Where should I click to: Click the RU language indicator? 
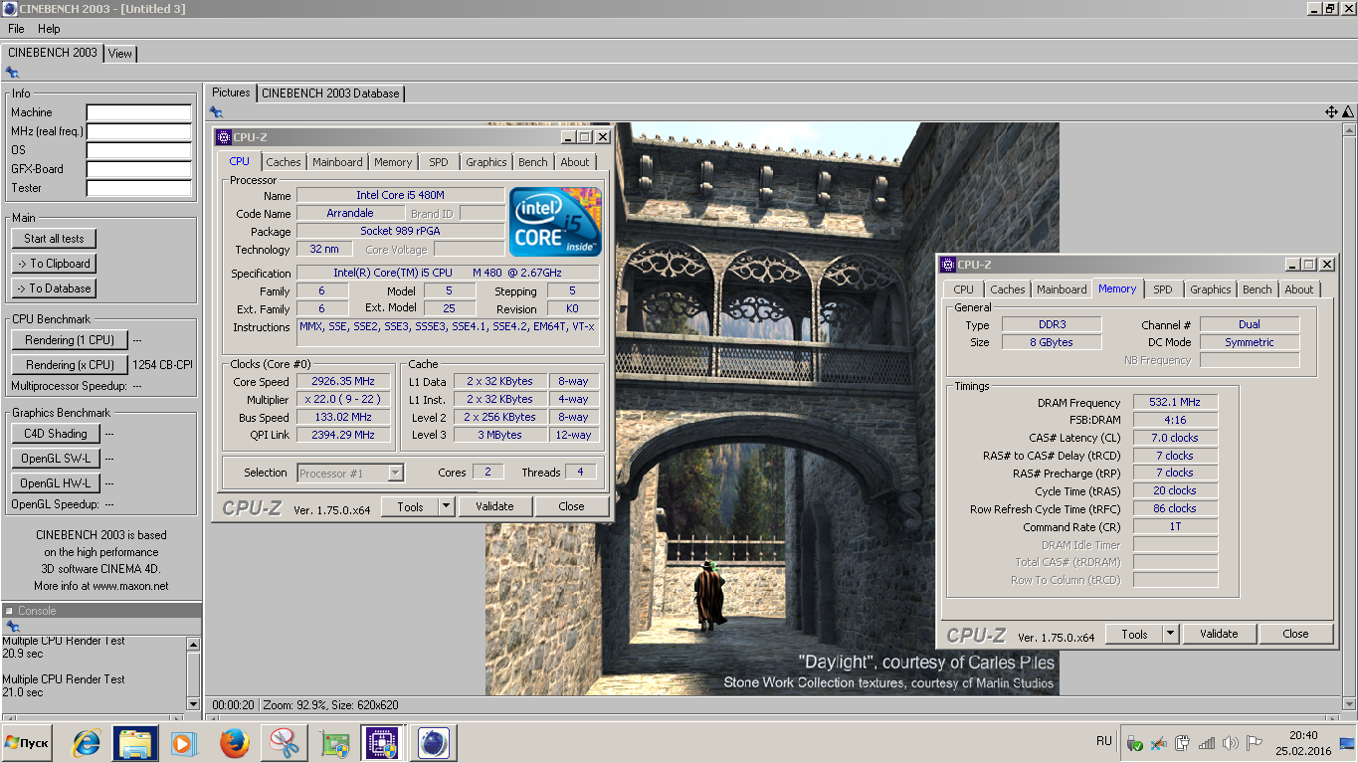coord(1103,741)
